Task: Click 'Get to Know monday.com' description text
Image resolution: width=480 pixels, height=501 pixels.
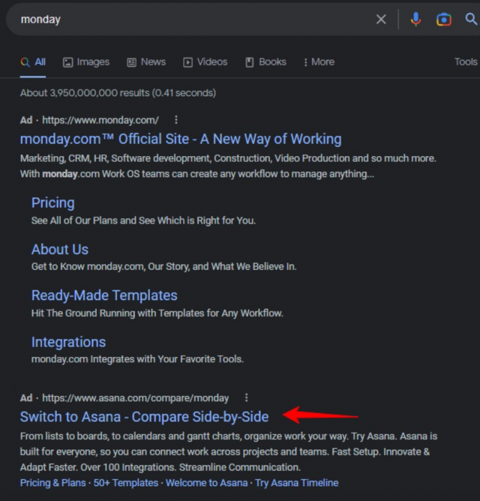Action: pos(164,266)
